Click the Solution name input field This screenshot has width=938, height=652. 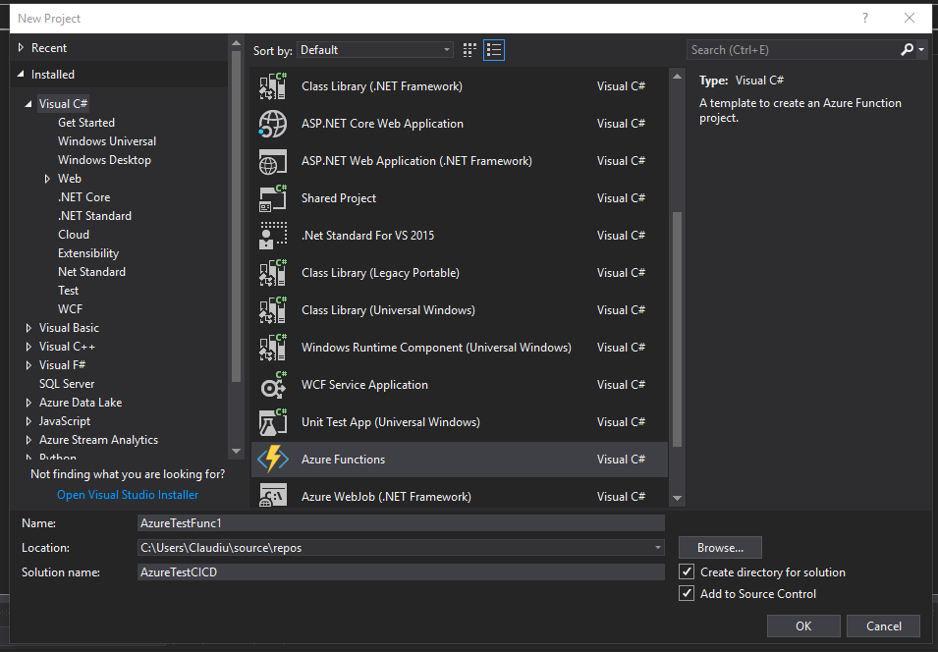coord(401,571)
